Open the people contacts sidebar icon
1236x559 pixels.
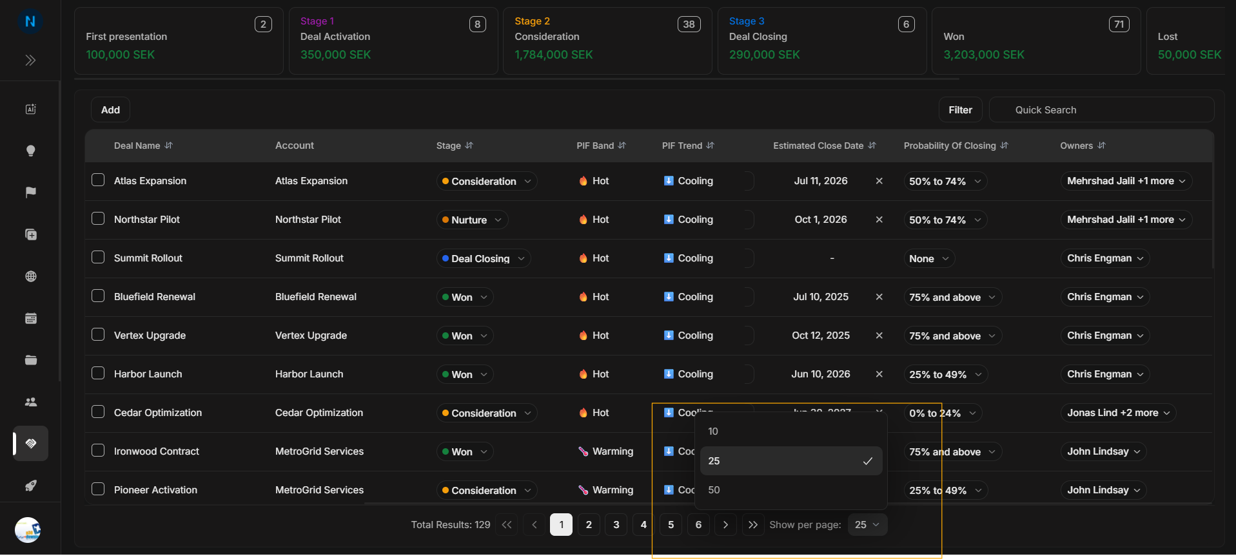[30, 402]
